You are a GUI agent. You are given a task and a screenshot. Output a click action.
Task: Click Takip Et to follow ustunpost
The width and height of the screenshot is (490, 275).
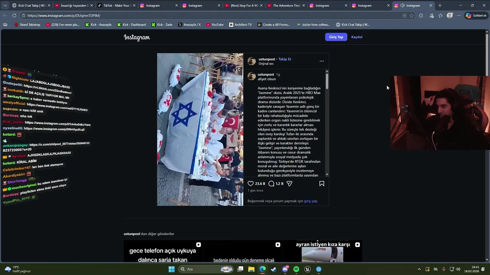(285, 59)
